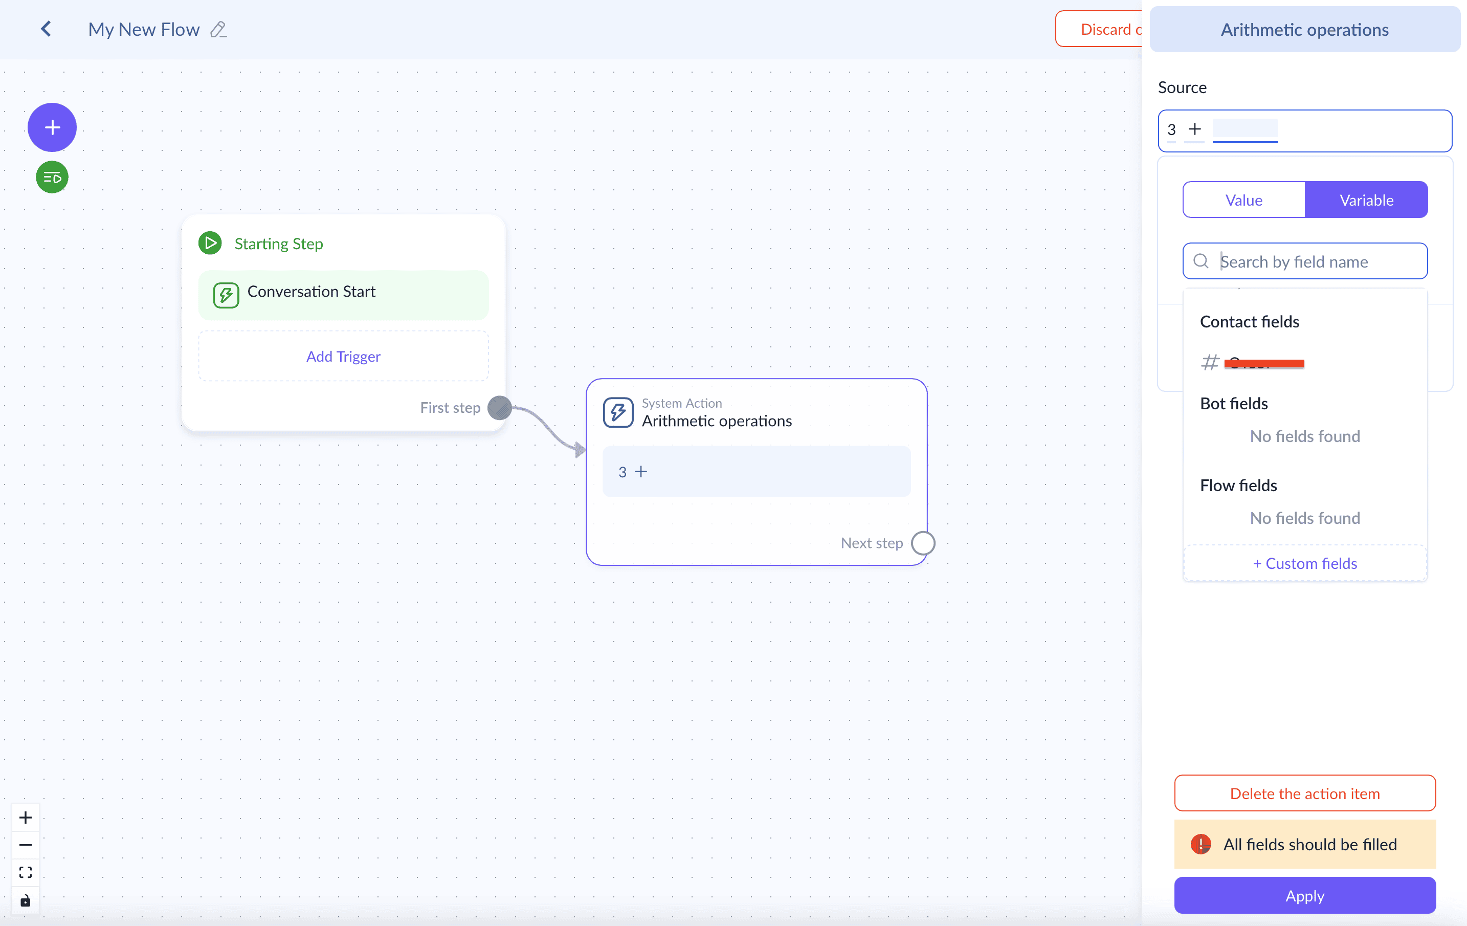Image resolution: width=1467 pixels, height=926 pixels.
Task: Click the Flow fields heading
Action: [1238, 485]
